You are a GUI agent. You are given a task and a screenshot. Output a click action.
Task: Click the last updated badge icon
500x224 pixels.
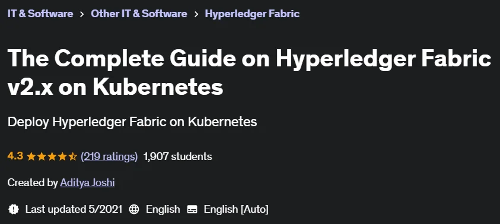(x=14, y=209)
